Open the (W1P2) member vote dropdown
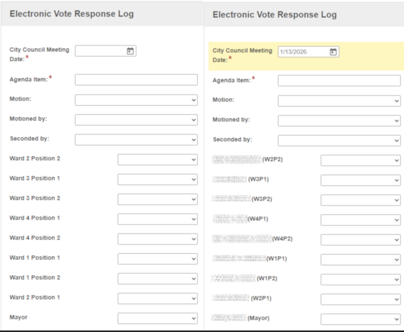404x332 pixels. point(360,279)
